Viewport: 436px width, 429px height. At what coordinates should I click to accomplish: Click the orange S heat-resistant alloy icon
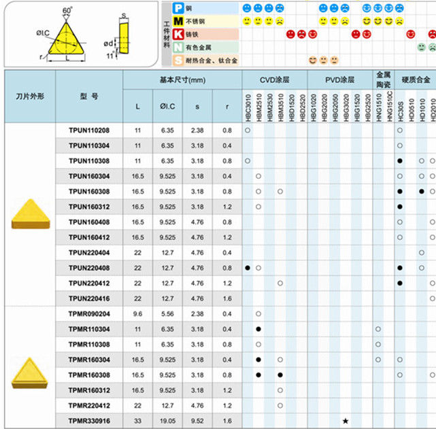click(x=178, y=60)
